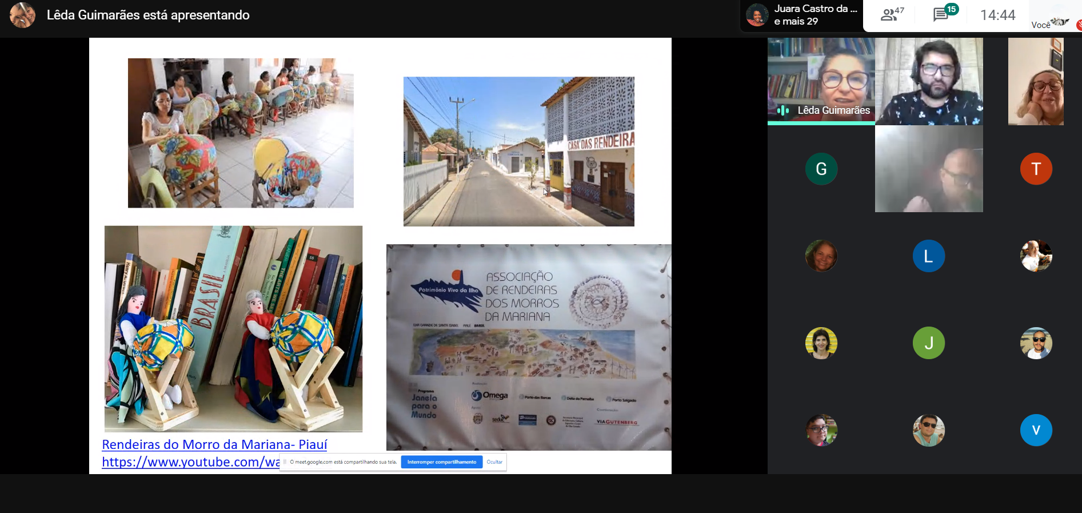Grab the drag handle on the sharing bar

click(x=285, y=462)
